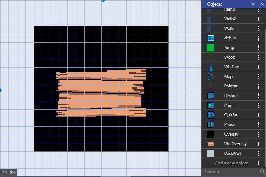Click the Objects panel title
Viewport: 266px width, 177px height.
click(x=214, y=4)
